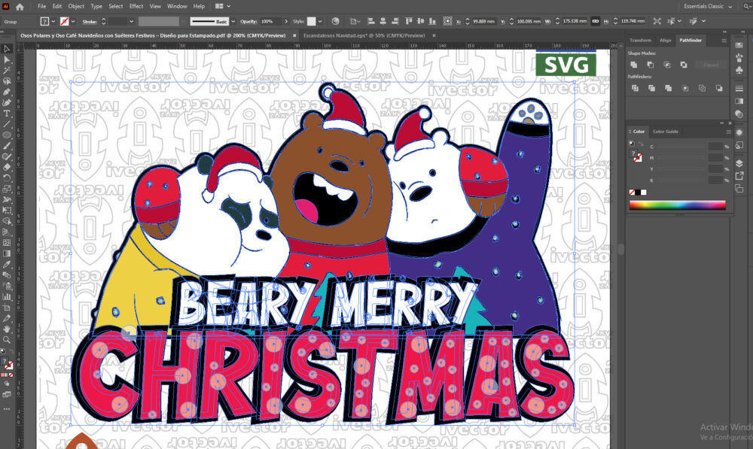Screen dimensions: 753x449
Task: Click the white swatch in Color panel
Action: coord(644,193)
